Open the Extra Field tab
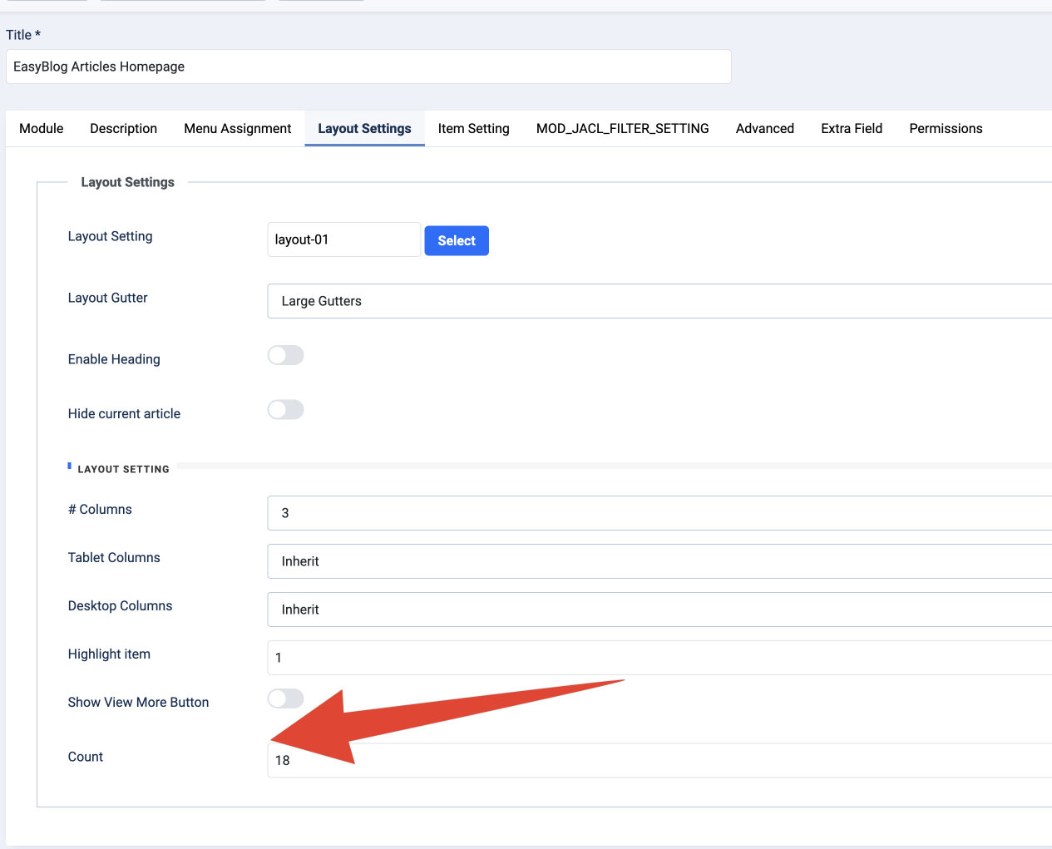 851,129
